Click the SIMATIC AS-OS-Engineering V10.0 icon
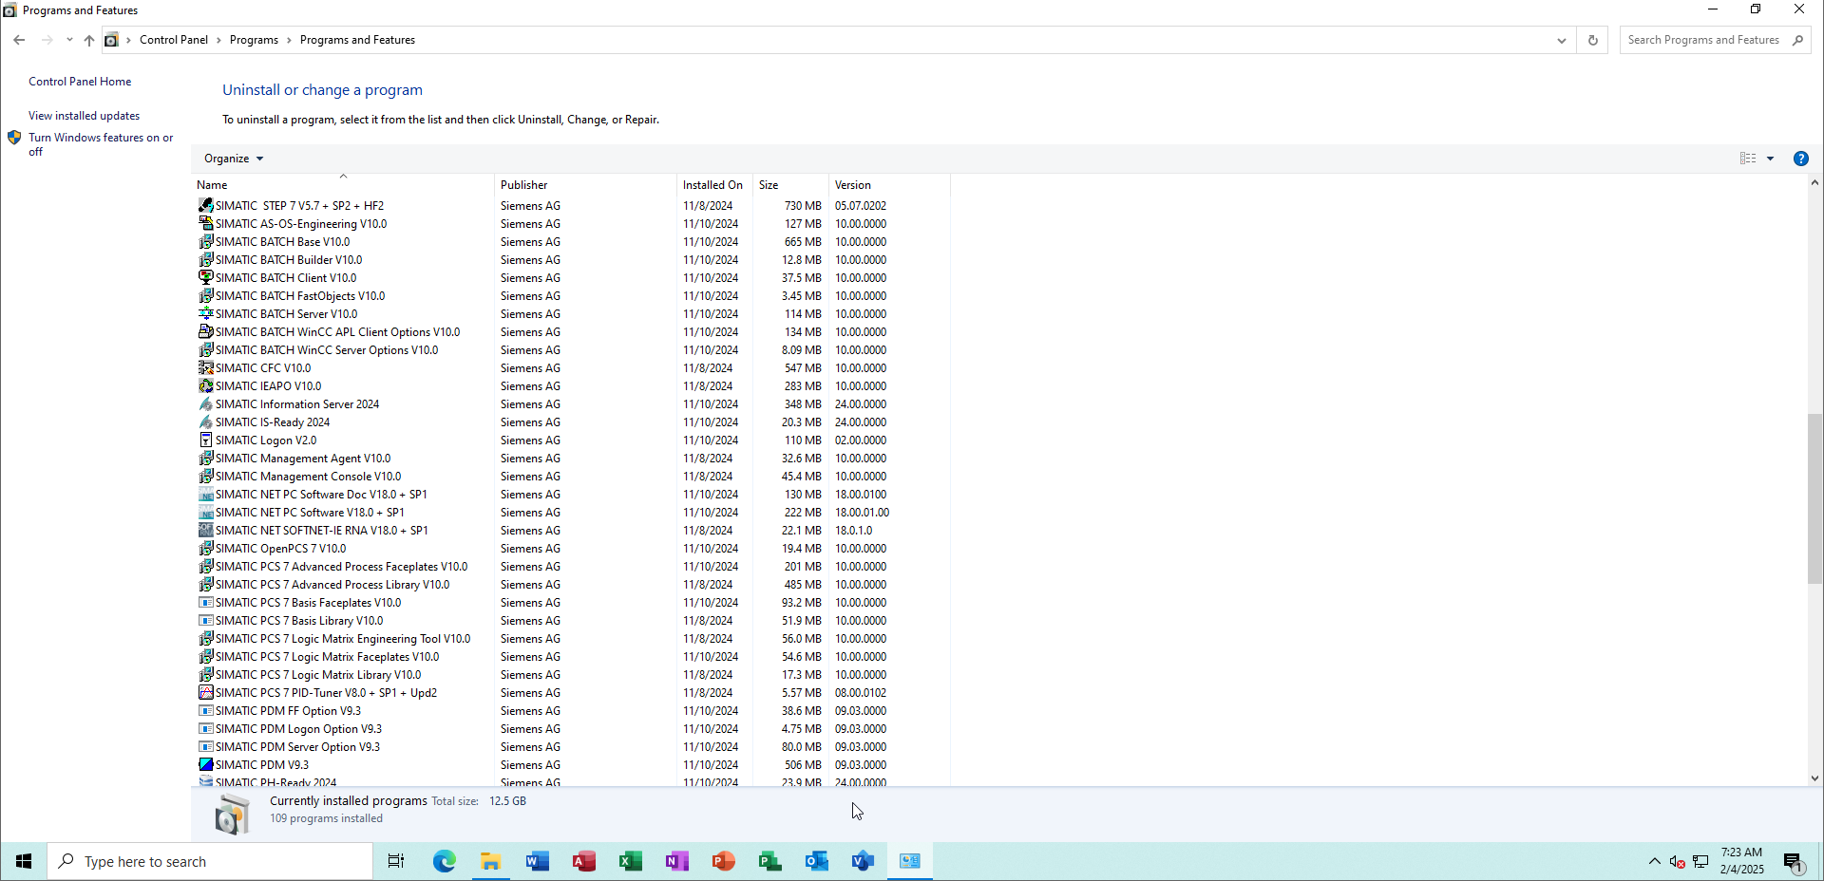The width and height of the screenshot is (1824, 881). click(206, 223)
